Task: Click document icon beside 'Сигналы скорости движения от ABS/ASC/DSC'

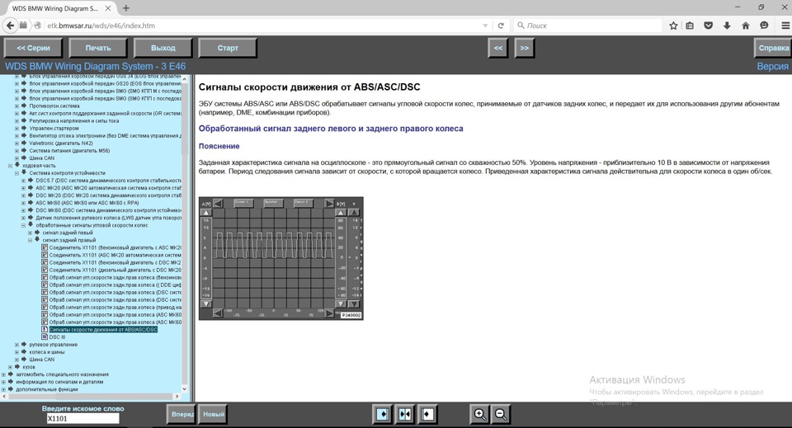Action: 45,330
